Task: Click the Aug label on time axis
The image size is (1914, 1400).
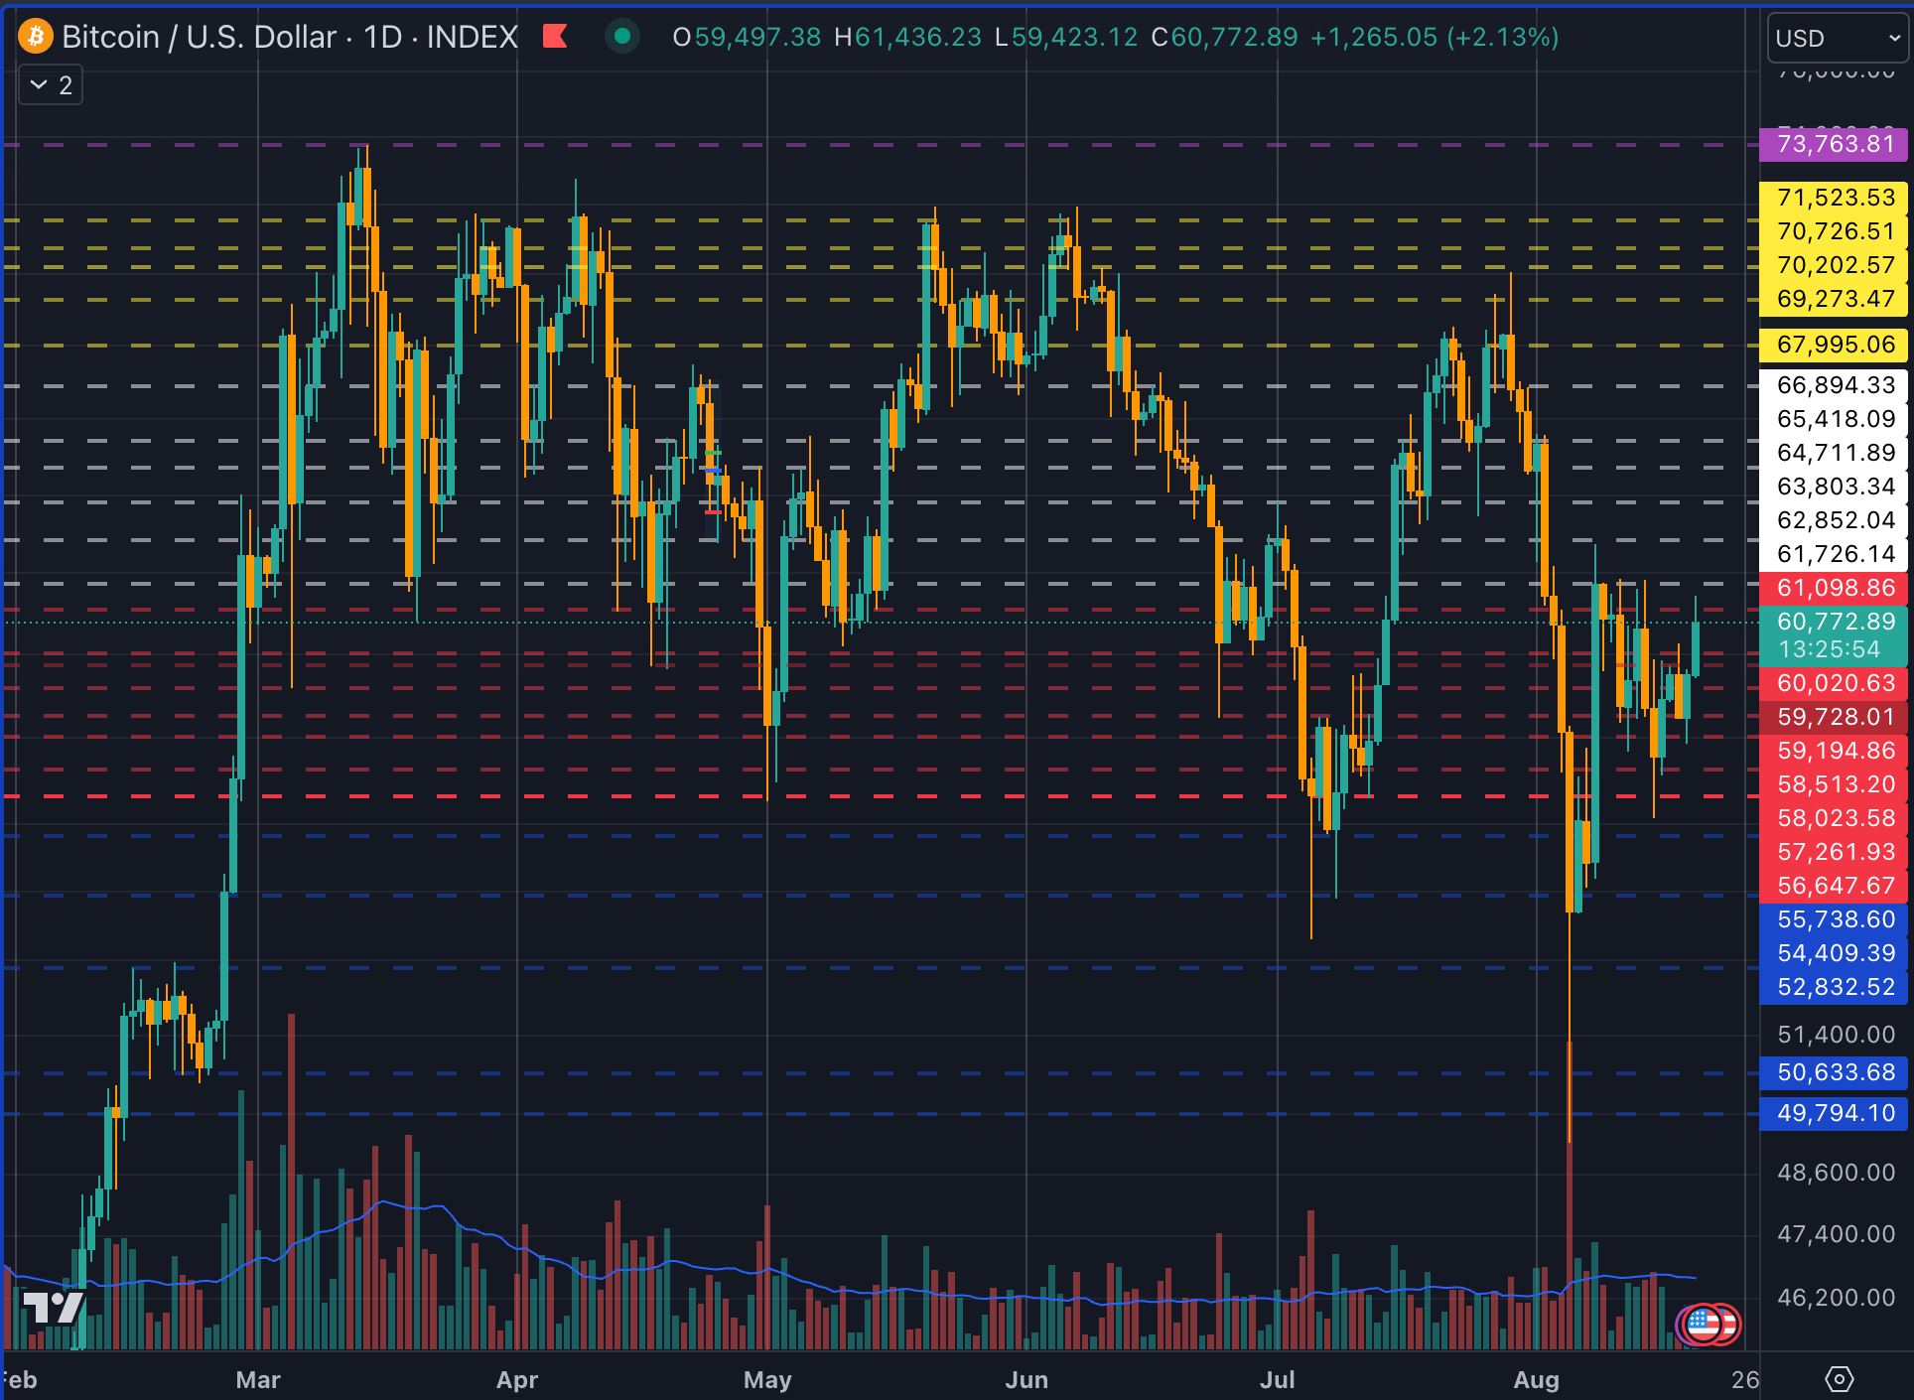Action: pyautogui.click(x=1536, y=1379)
